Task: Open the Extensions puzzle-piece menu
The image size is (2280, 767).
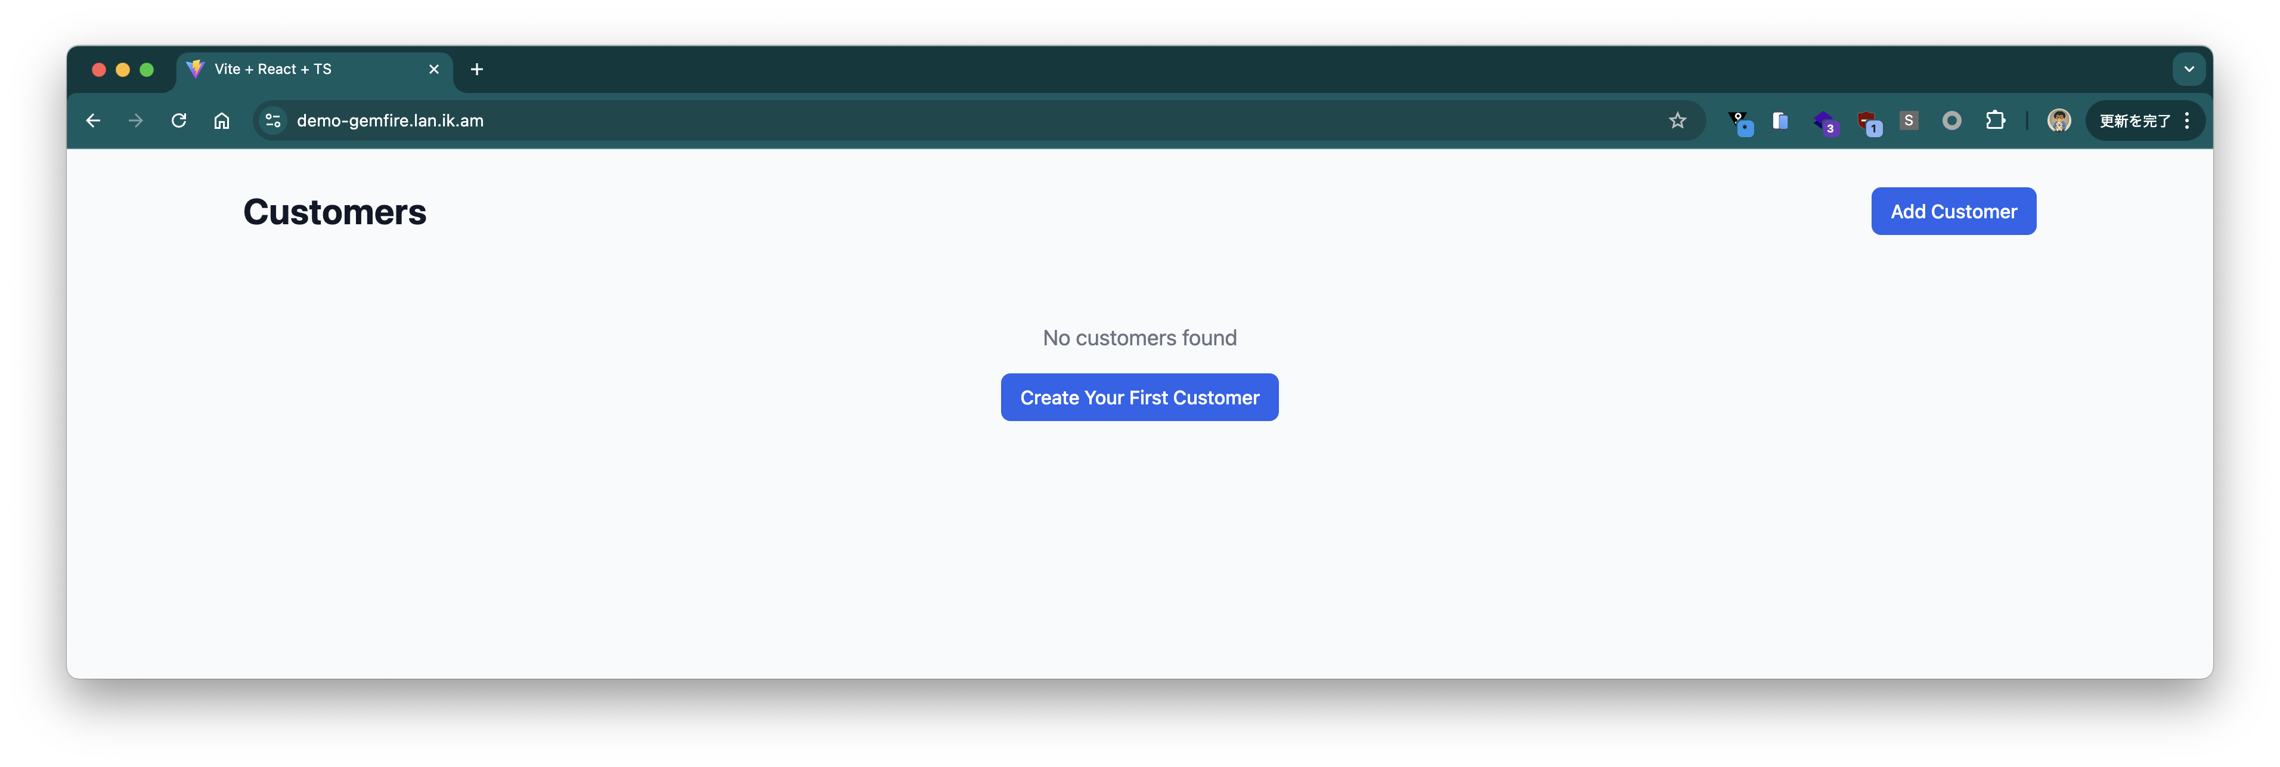Action: [1995, 120]
